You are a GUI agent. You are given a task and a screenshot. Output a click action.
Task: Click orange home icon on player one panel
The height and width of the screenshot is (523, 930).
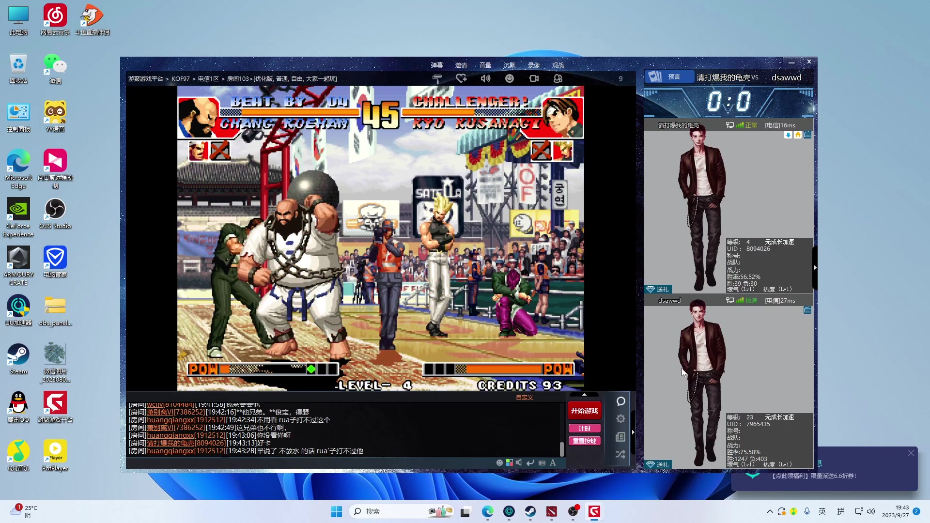click(798, 135)
